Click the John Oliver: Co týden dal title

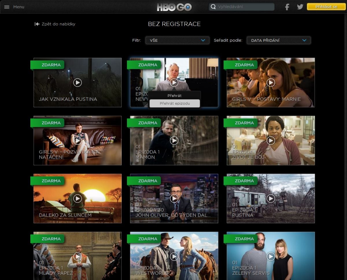pos(173,215)
